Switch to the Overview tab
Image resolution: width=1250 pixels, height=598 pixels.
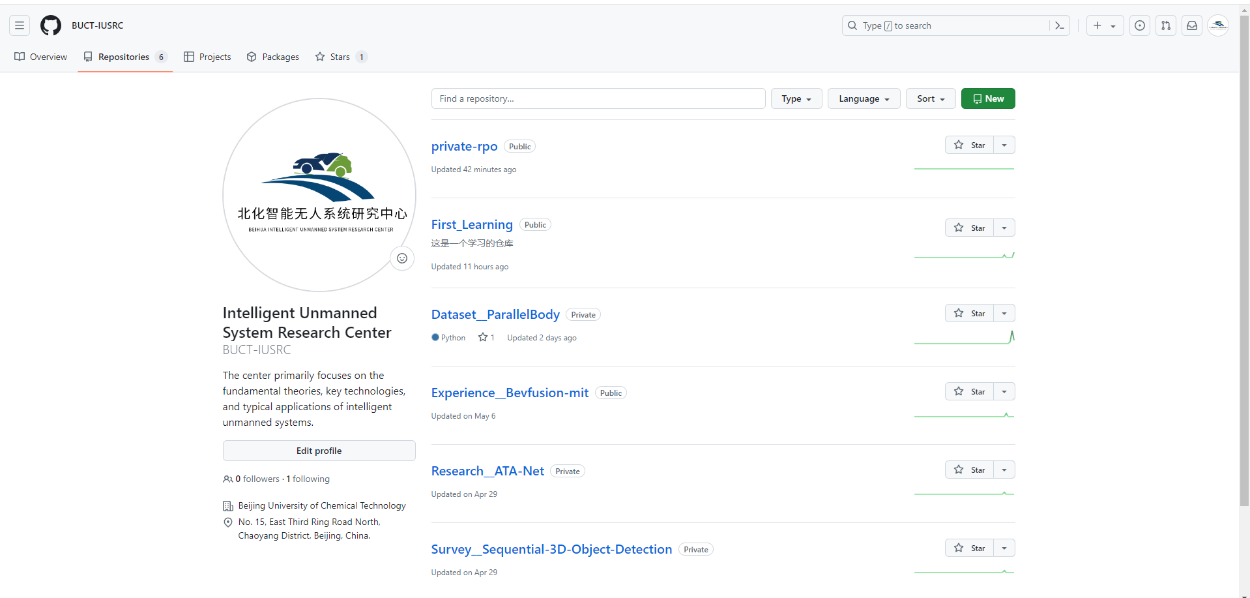click(x=41, y=57)
